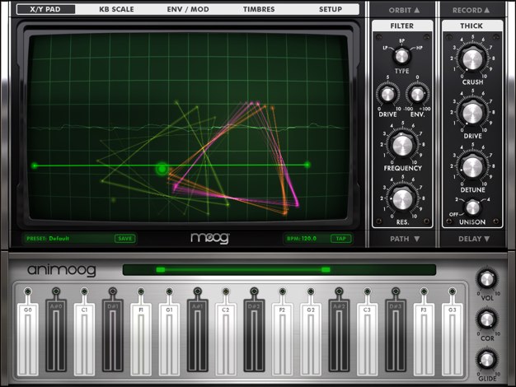The height and width of the screenshot is (387, 516).
Task: Open the Timbres tab
Action: click(x=259, y=10)
